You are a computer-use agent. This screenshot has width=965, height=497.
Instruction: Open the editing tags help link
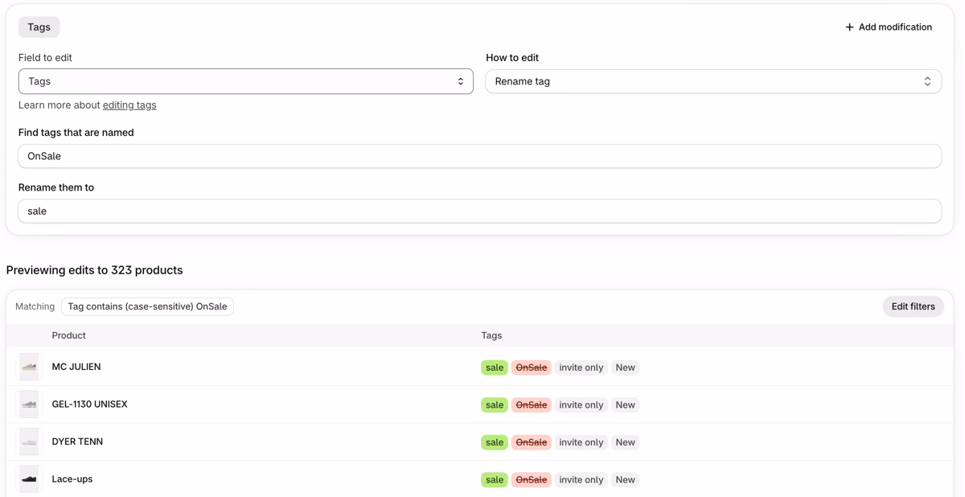pyautogui.click(x=129, y=105)
